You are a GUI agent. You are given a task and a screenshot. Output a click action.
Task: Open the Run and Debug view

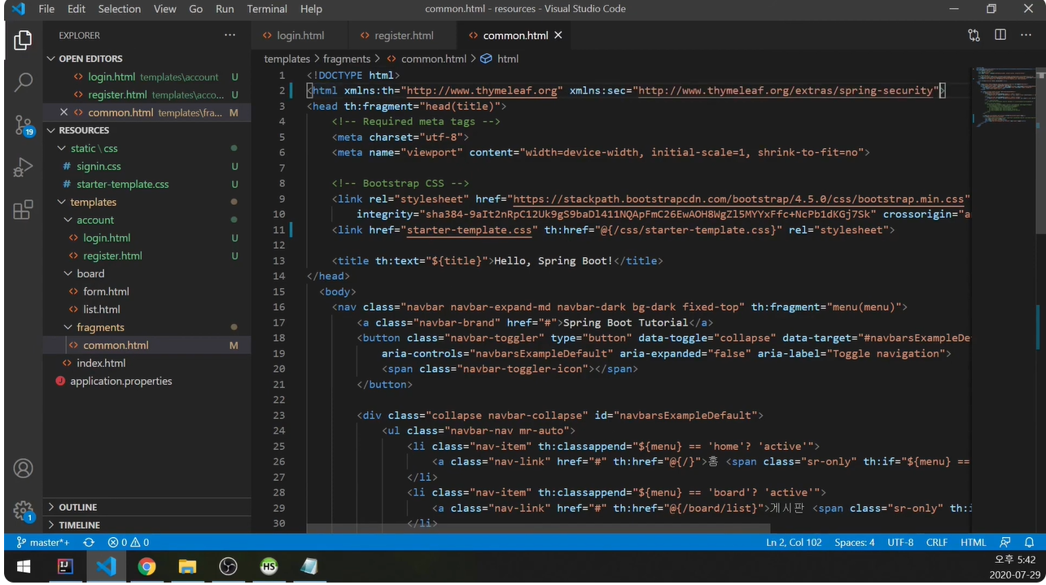24,167
